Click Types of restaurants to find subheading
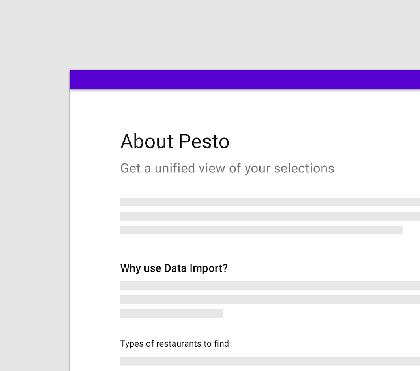The height and width of the screenshot is (371, 420). (x=174, y=343)
